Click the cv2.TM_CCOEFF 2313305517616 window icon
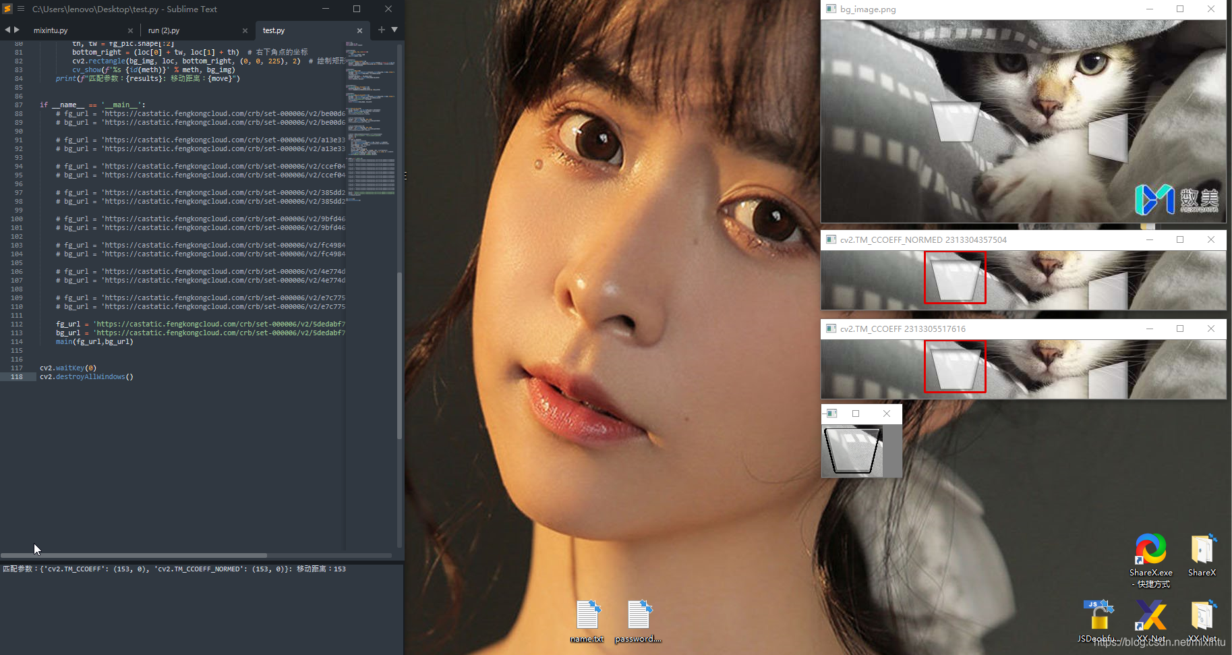Image resolution: width=1232 pixels, height=655 pixels. coord(831,329)
